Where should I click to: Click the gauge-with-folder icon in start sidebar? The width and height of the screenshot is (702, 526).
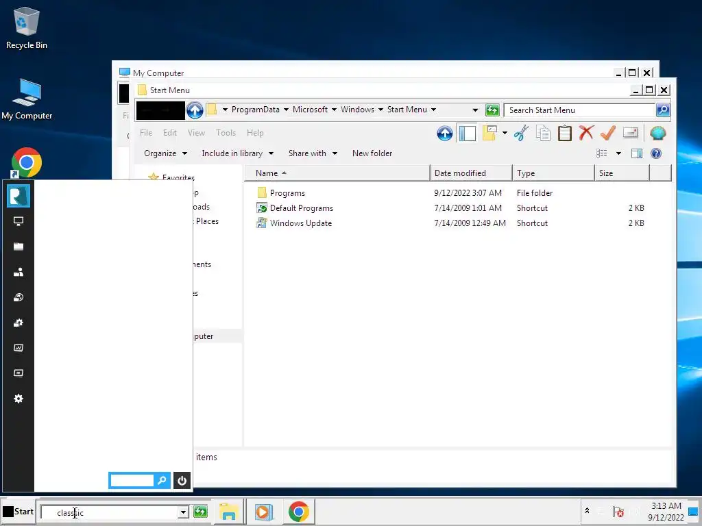(19, 297)
